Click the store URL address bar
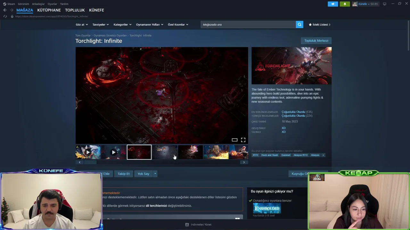The image size is (410, 230). tap(52, 16)
